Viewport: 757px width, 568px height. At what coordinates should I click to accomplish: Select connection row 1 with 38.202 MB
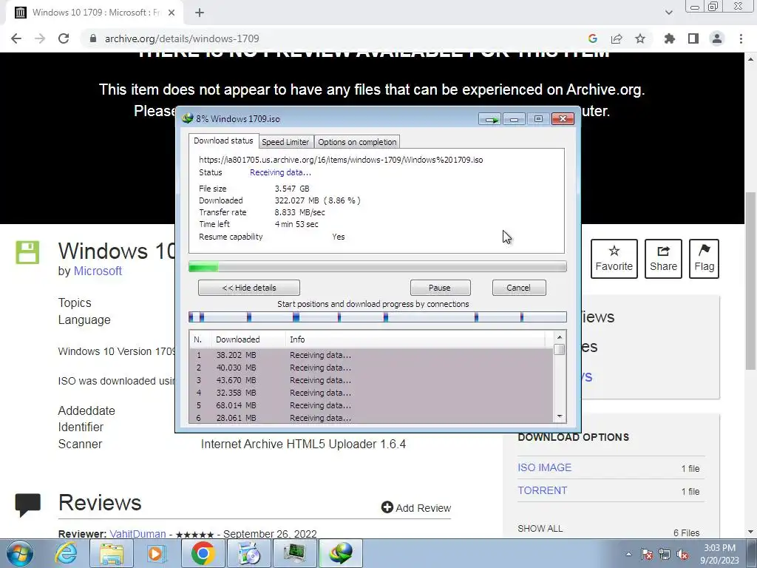tap(371, 355)
